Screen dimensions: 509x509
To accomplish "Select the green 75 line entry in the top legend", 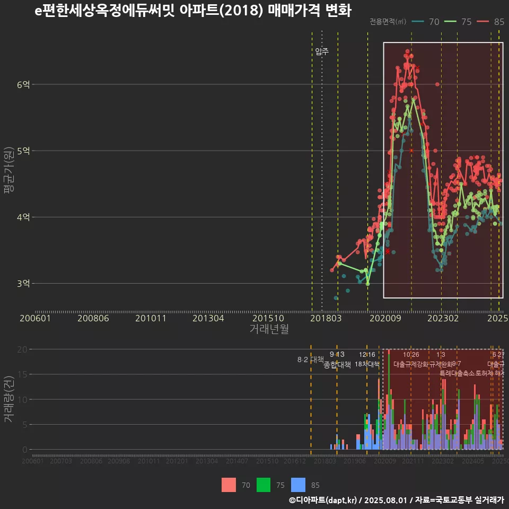I will (458, 21).
